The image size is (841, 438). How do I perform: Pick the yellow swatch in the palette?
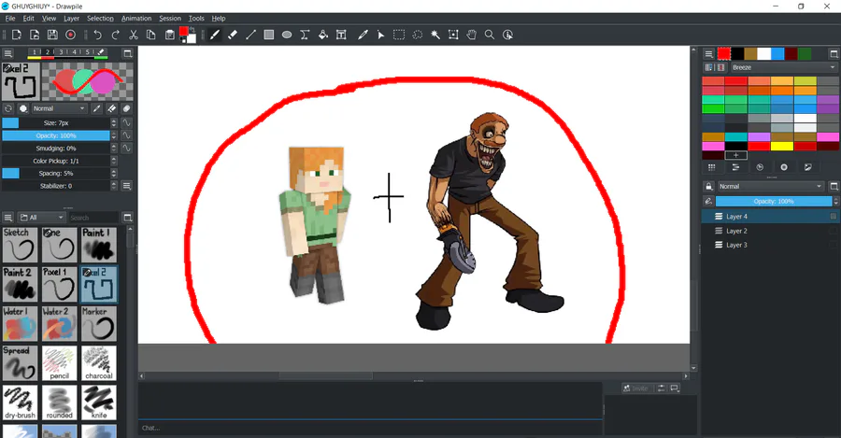point(781,146)
